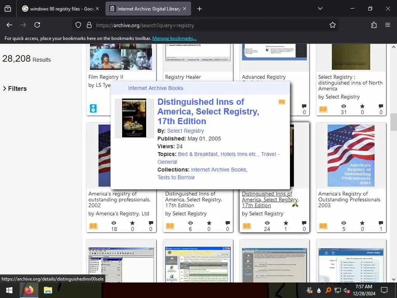The image size is (397, 298).
Task: Click Select Registry author link in popup
Action: (x=185, y=131)
